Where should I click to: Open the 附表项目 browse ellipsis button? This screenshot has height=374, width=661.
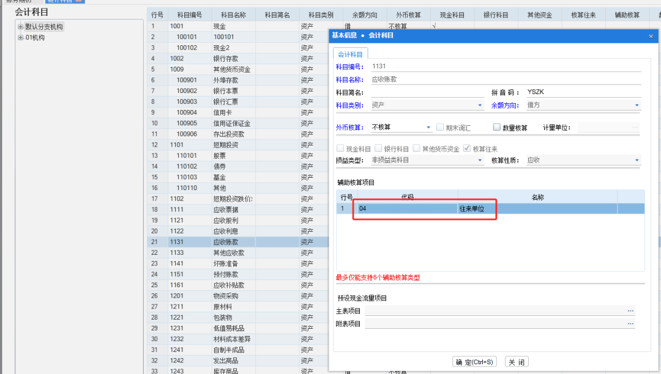point(630,323)
